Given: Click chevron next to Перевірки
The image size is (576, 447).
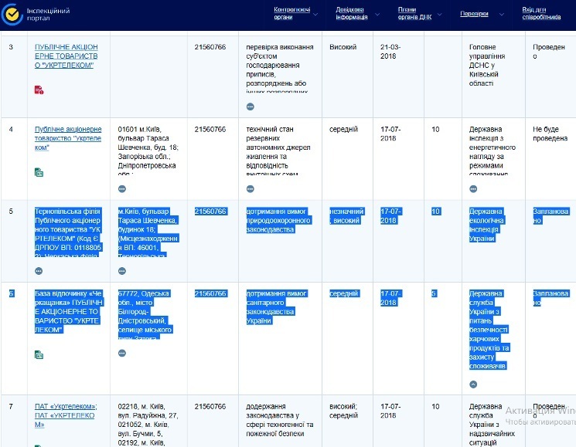Looking at the screenshot, I should tap(502, 15).
